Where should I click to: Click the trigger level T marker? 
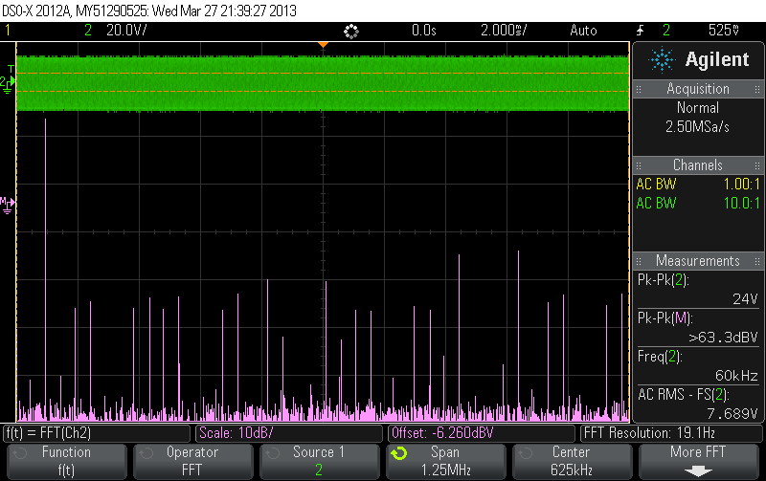[x=11, y=69]
